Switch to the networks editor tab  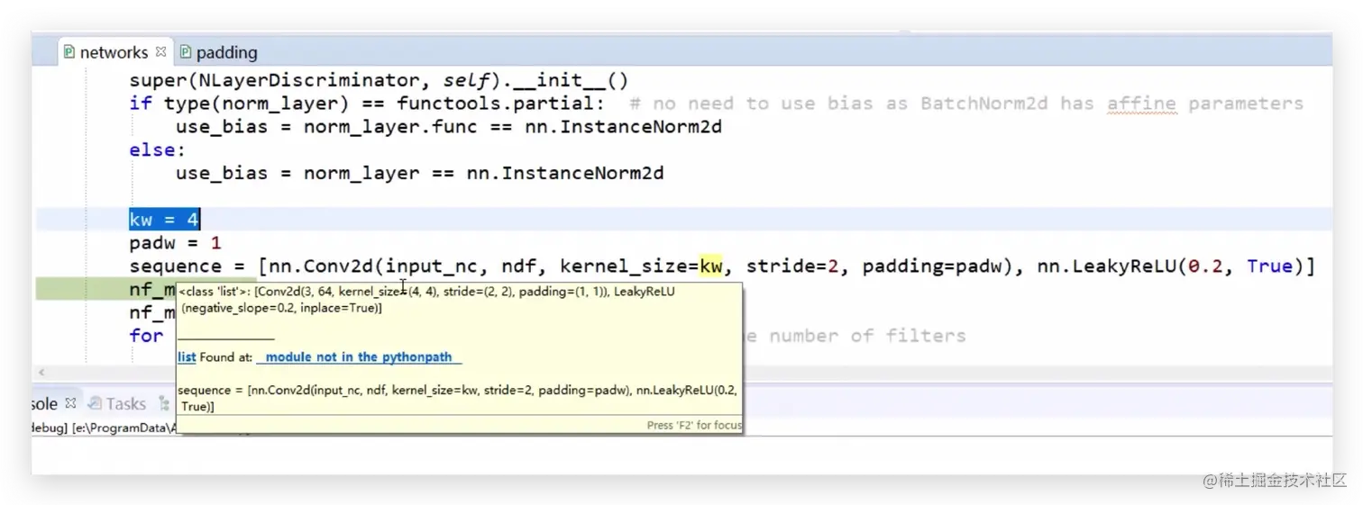(114, 52)
